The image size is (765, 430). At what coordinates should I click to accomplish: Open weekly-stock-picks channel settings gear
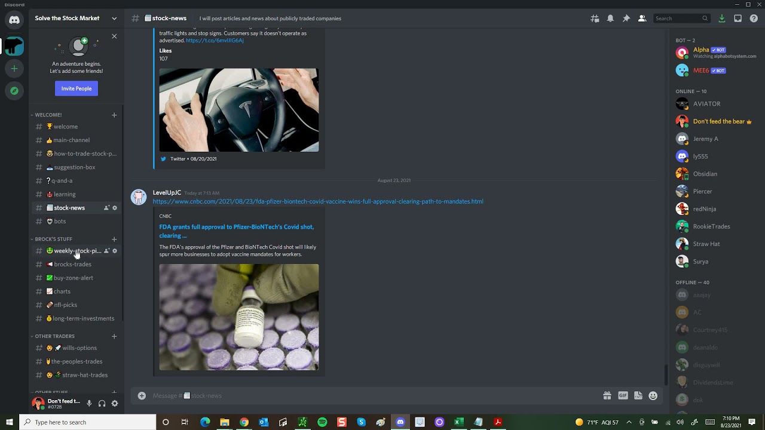[x=115, y=251]
